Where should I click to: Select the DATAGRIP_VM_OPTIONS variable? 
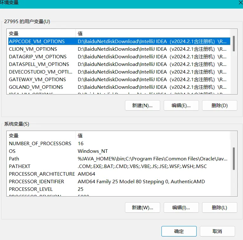point(38,57)
